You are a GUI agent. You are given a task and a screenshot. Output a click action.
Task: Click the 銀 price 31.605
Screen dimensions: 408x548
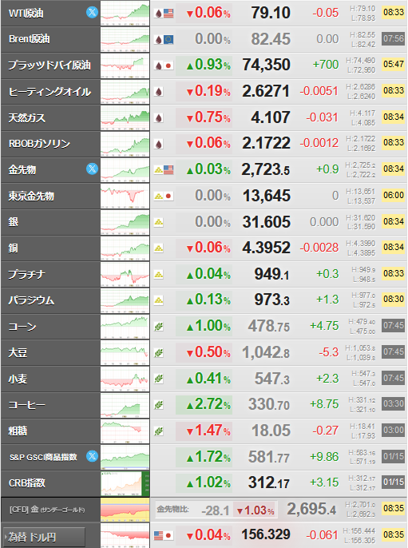click(266, 222)
